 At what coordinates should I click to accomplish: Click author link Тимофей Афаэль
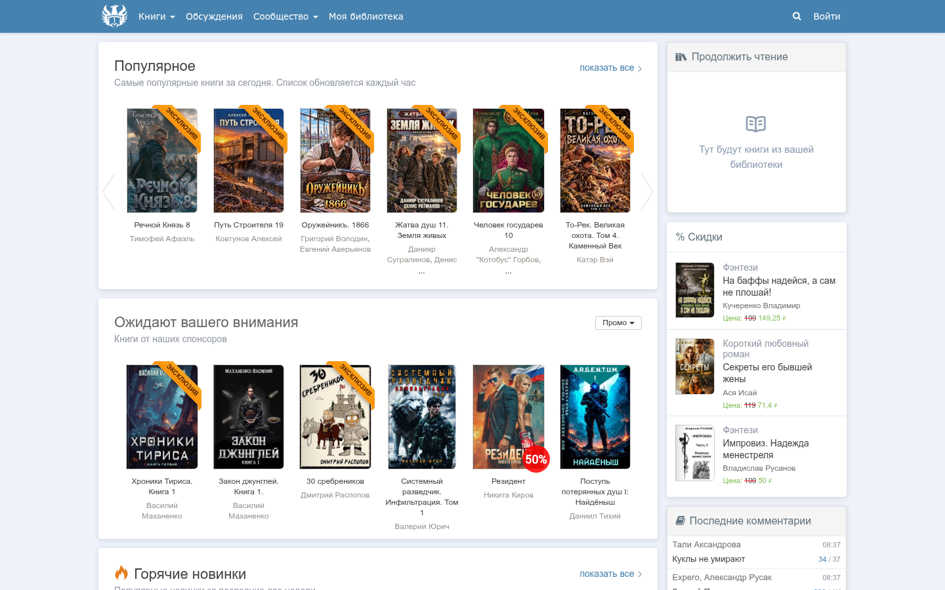click(x=162, y=239)
